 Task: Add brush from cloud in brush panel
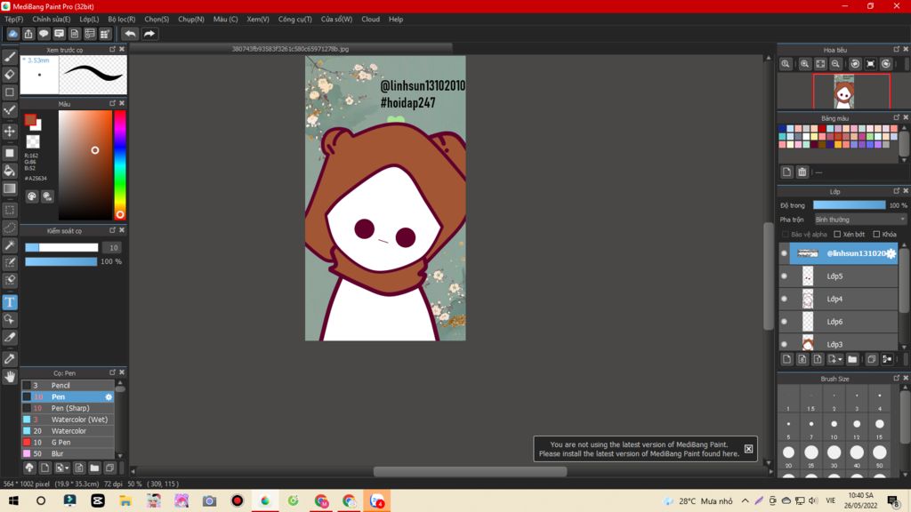(29, 468)
